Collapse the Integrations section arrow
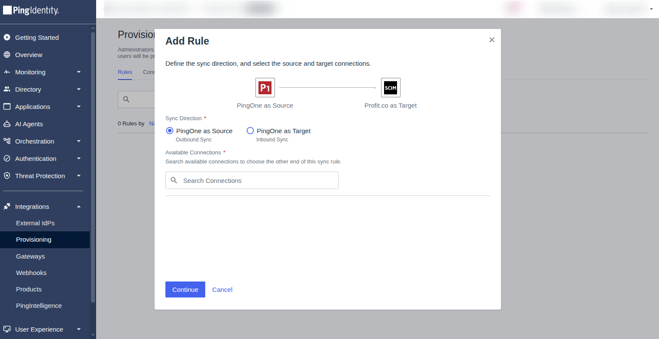 coord(79,207)
